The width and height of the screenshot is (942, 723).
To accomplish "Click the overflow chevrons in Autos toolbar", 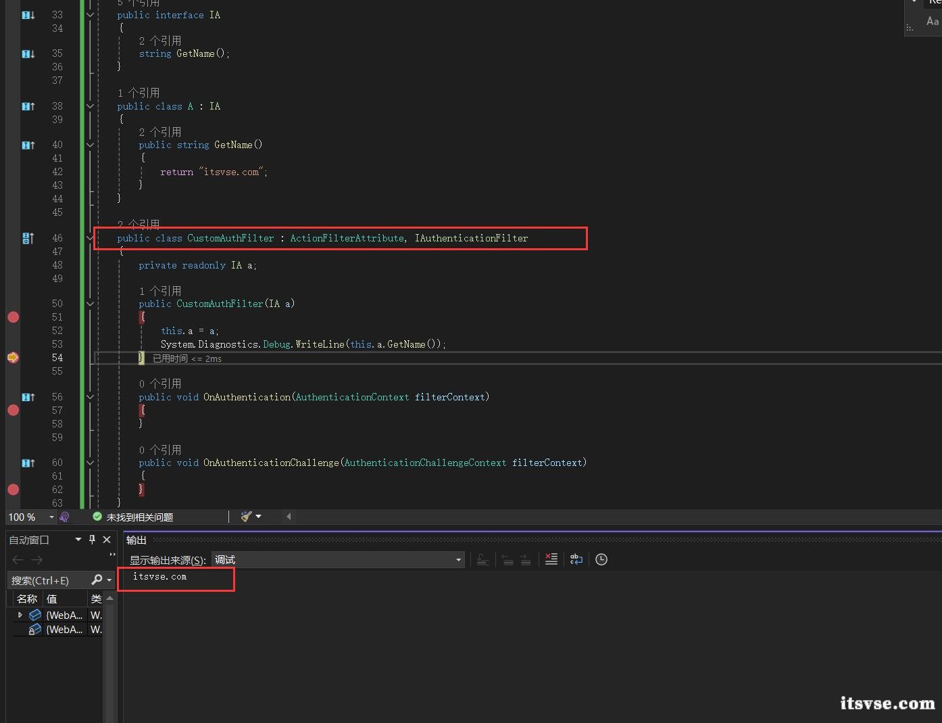I will click(112, 555).
